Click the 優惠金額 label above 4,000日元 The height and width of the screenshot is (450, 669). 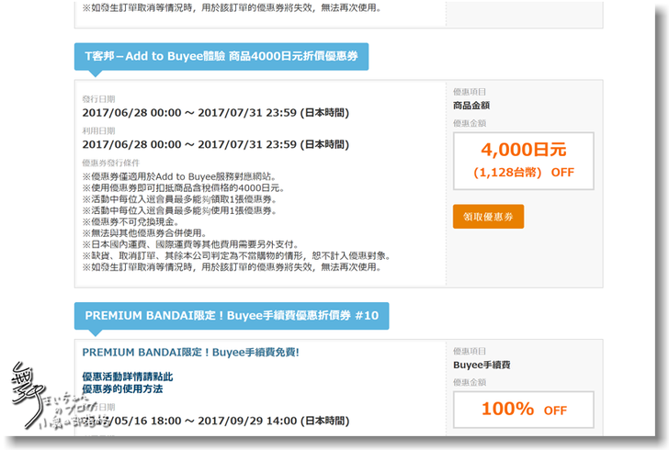[x=470, y=122]
